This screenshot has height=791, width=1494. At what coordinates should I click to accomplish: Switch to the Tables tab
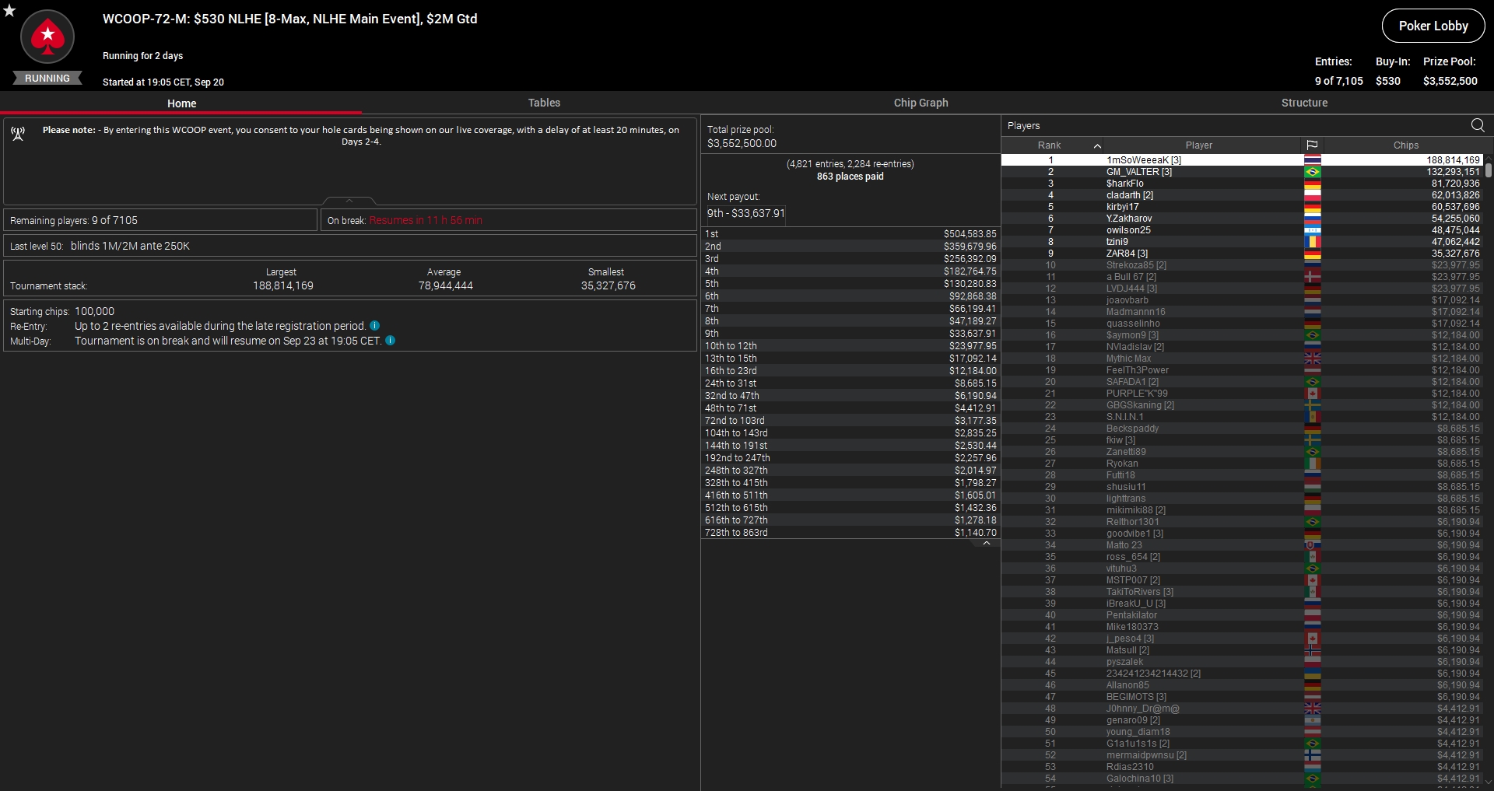pos(544,103)
